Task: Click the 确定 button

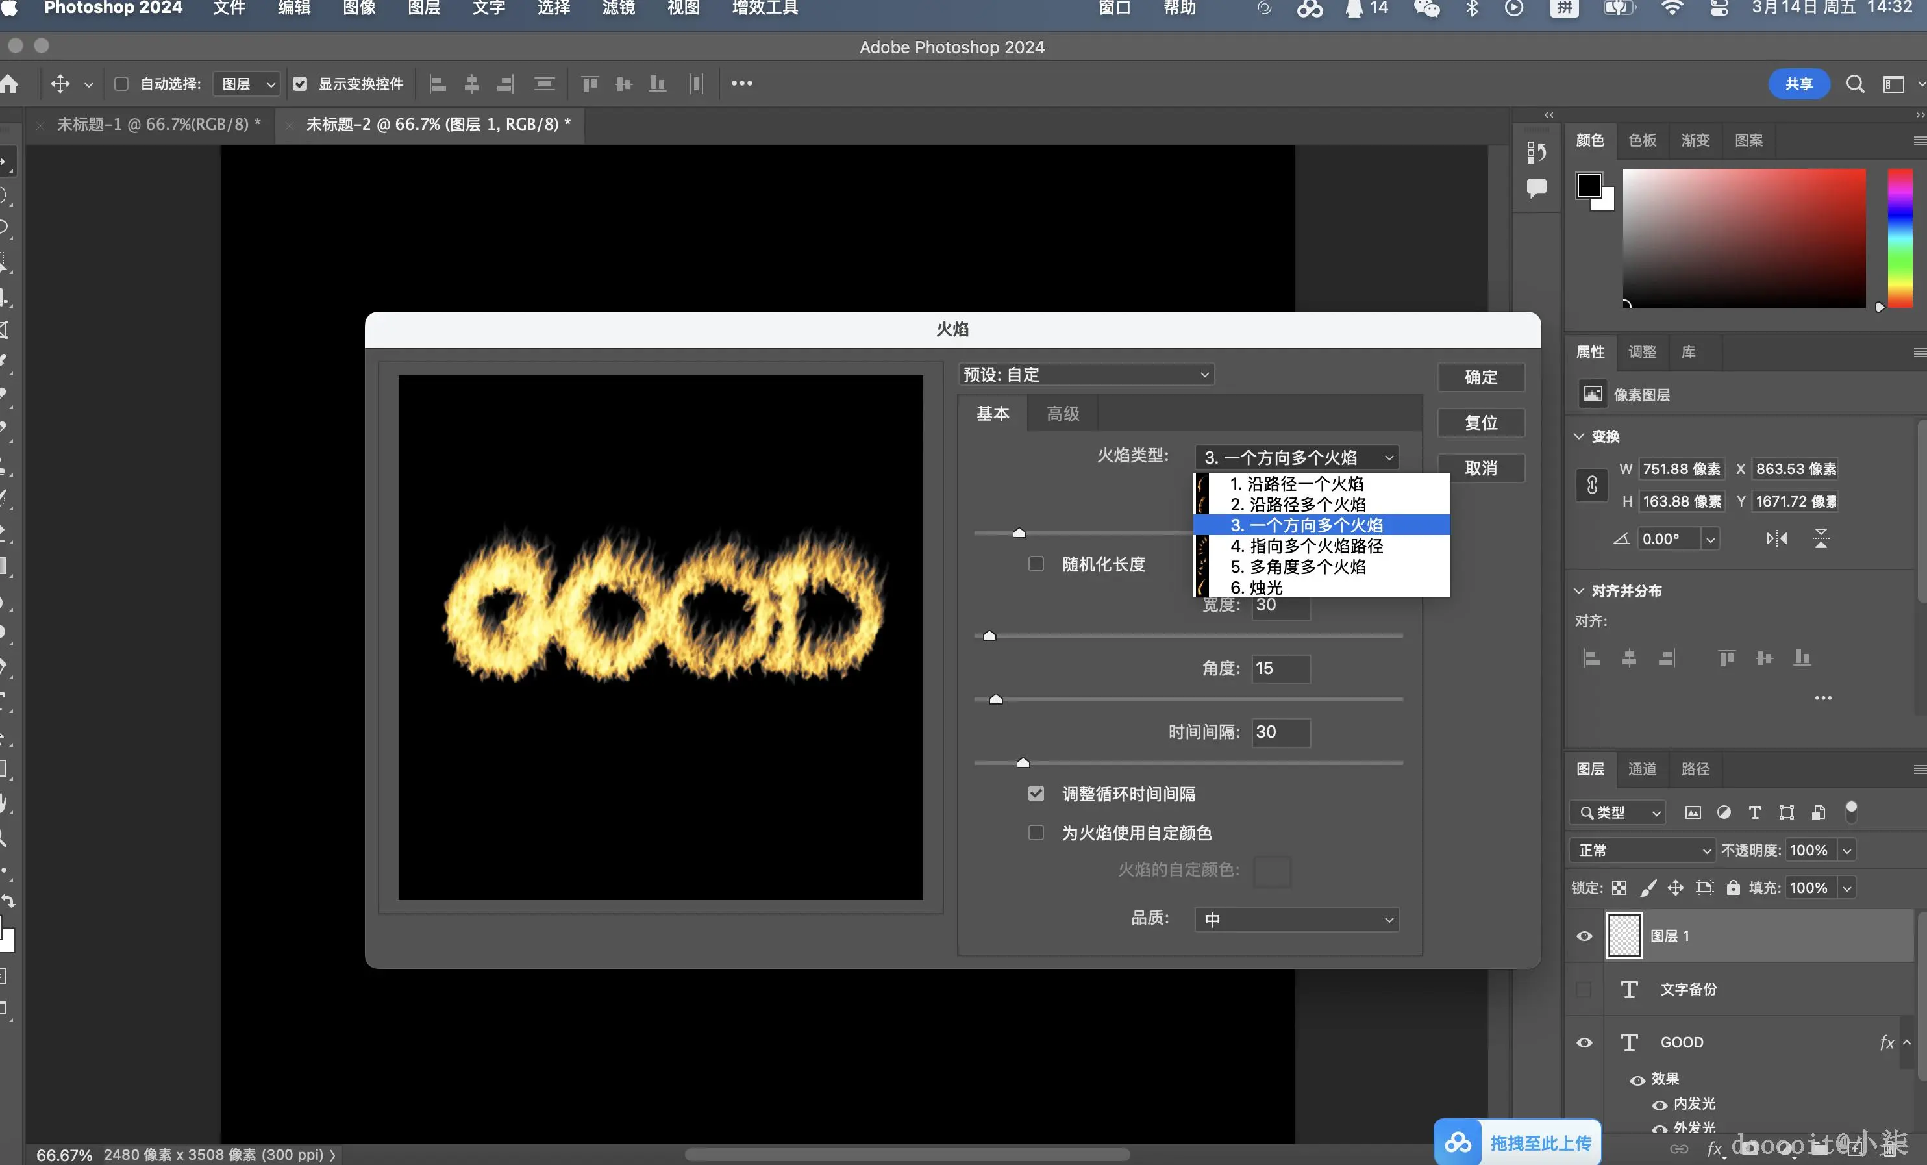Action: click(x=1480, y=377)
